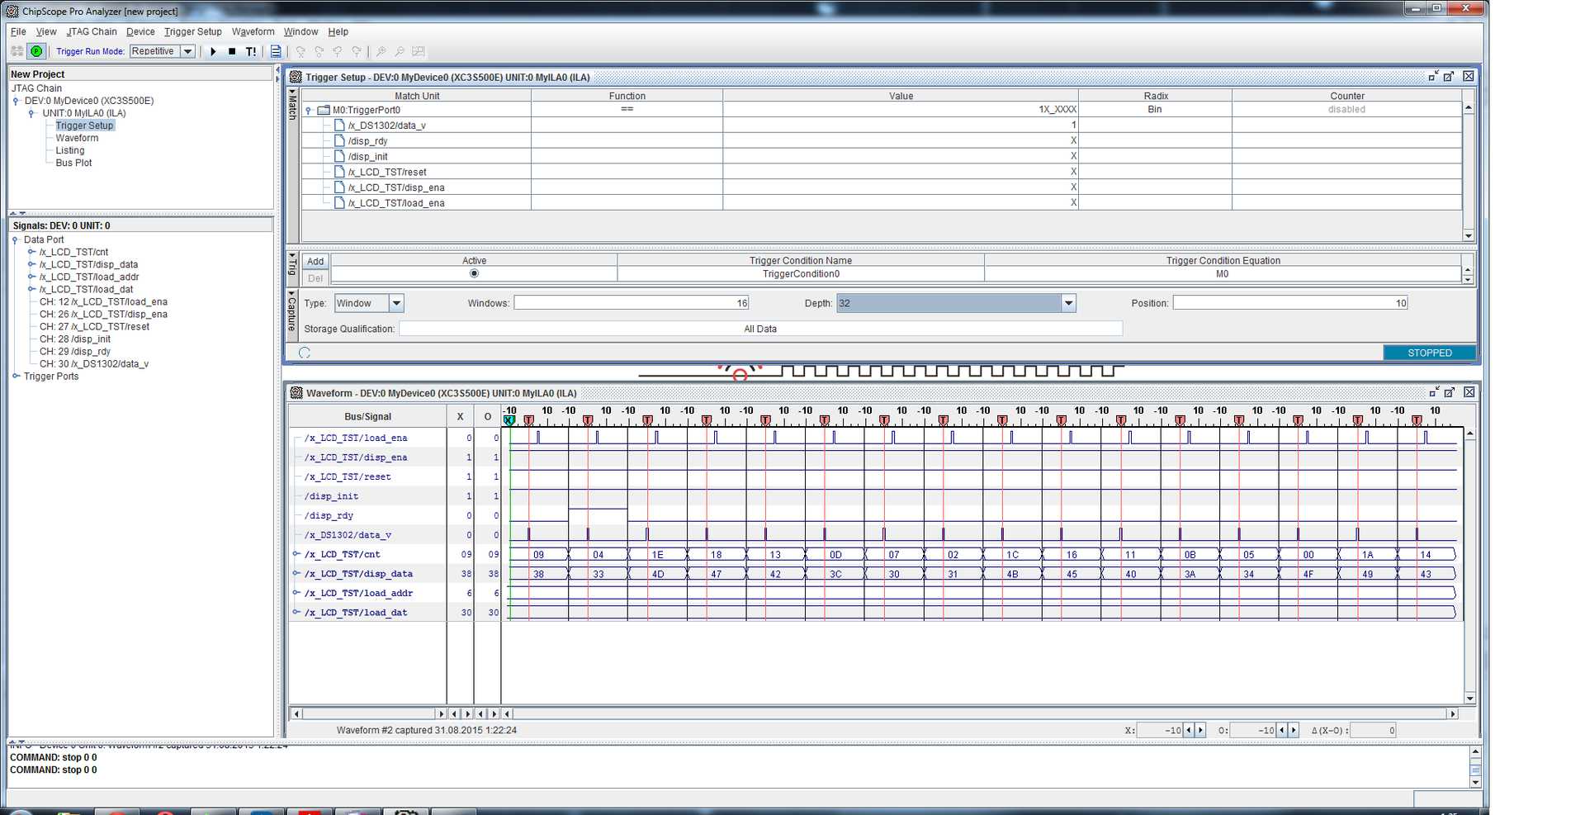Click the zoom fit toolbar icon
The width and height of the screenshot is (1585, 815).
[419, 51]
